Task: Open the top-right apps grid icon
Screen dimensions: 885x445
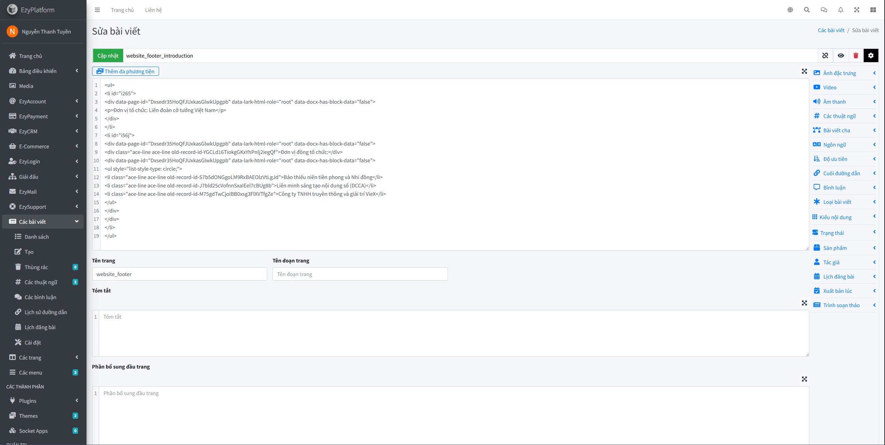Action: (873, 10)
